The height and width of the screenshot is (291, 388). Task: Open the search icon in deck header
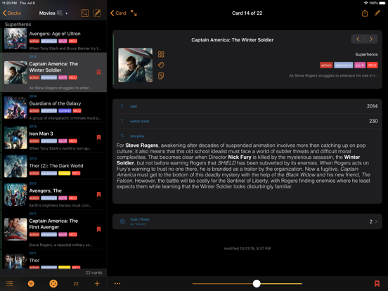84,13
